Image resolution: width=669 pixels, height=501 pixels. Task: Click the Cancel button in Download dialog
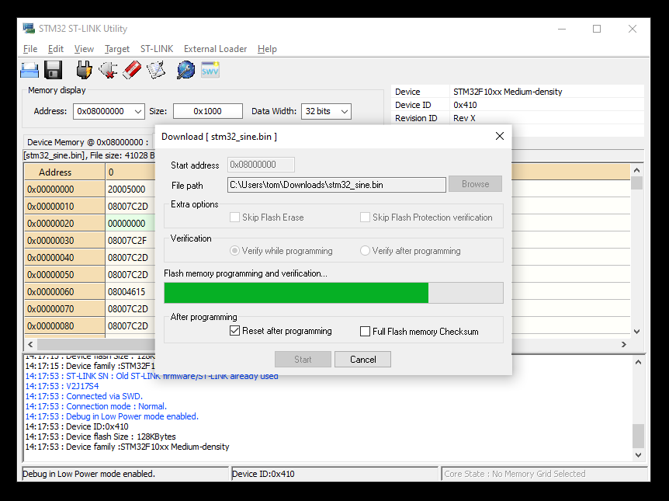pos(362,359)
